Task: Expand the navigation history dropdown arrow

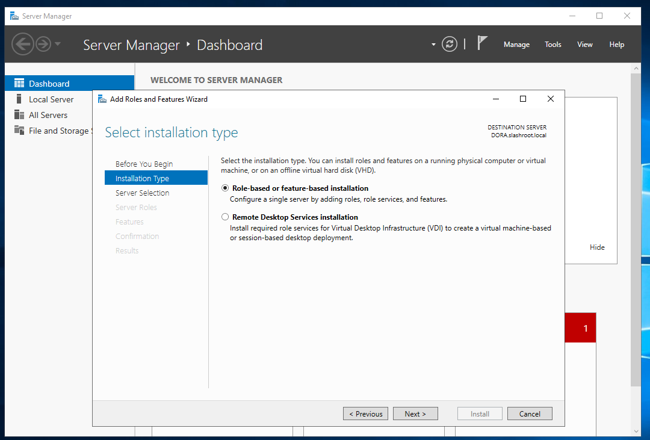Action: [x=58, y=44]
